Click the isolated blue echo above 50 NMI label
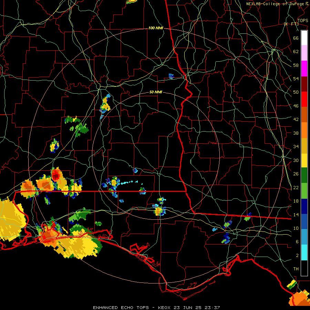 pyautogui.click(x=171, y=76)
